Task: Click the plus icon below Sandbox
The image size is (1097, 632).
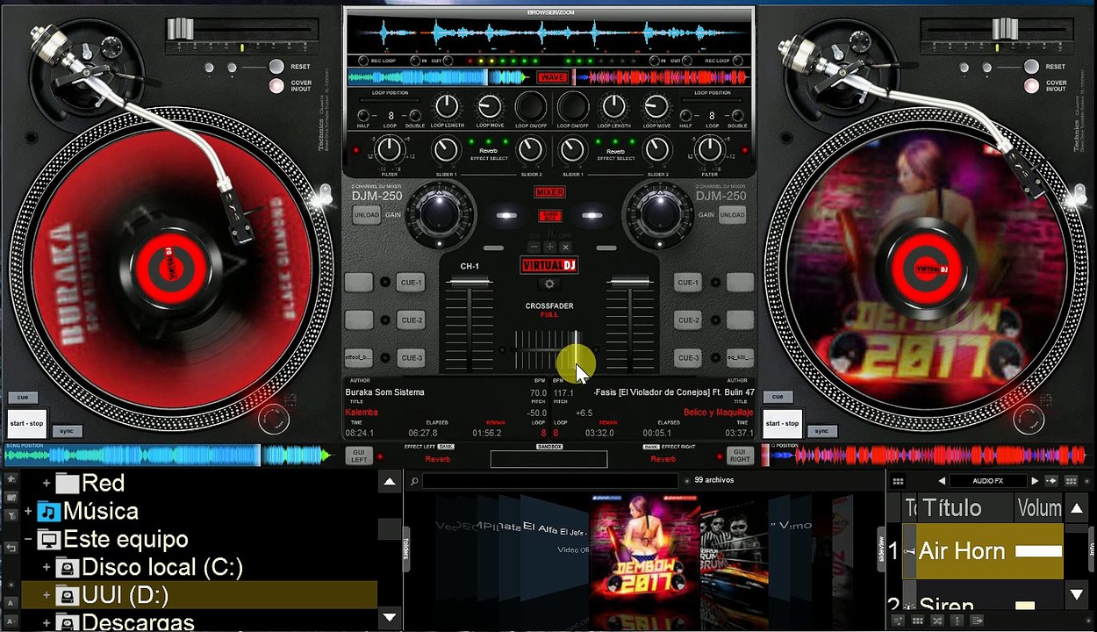Action: tap(549, 248)
